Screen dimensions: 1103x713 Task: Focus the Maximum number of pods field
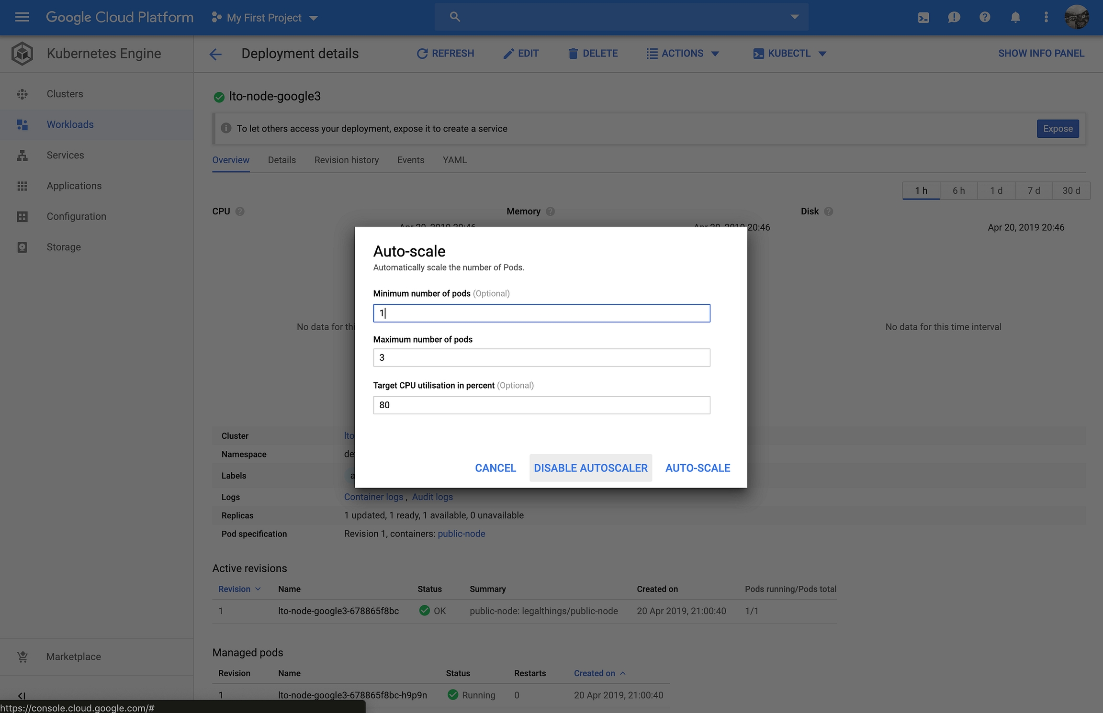point(541,358)
